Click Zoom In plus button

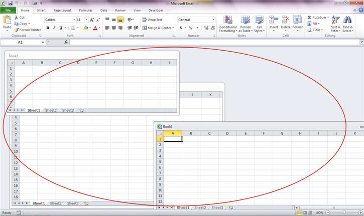(x=360, y=213)
